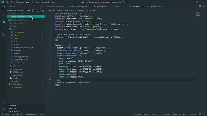Image resolution: width=207 pixels, height=116 pixels.
Task: Open setupTests.ts file
Action: [26, 63]
